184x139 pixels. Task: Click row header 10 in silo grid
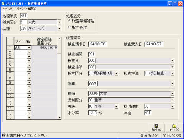10,87
